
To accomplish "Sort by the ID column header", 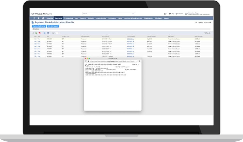I will pyautogui.click(x=48, y=36).
